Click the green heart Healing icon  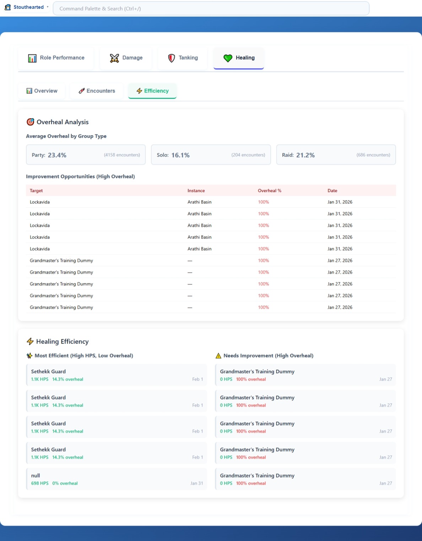[228, 58]
